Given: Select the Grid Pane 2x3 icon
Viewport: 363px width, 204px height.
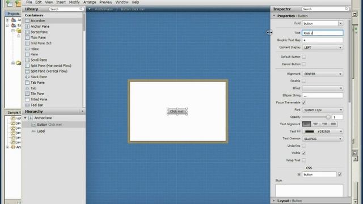Looking at the screenshot, I should click(27, 43).
